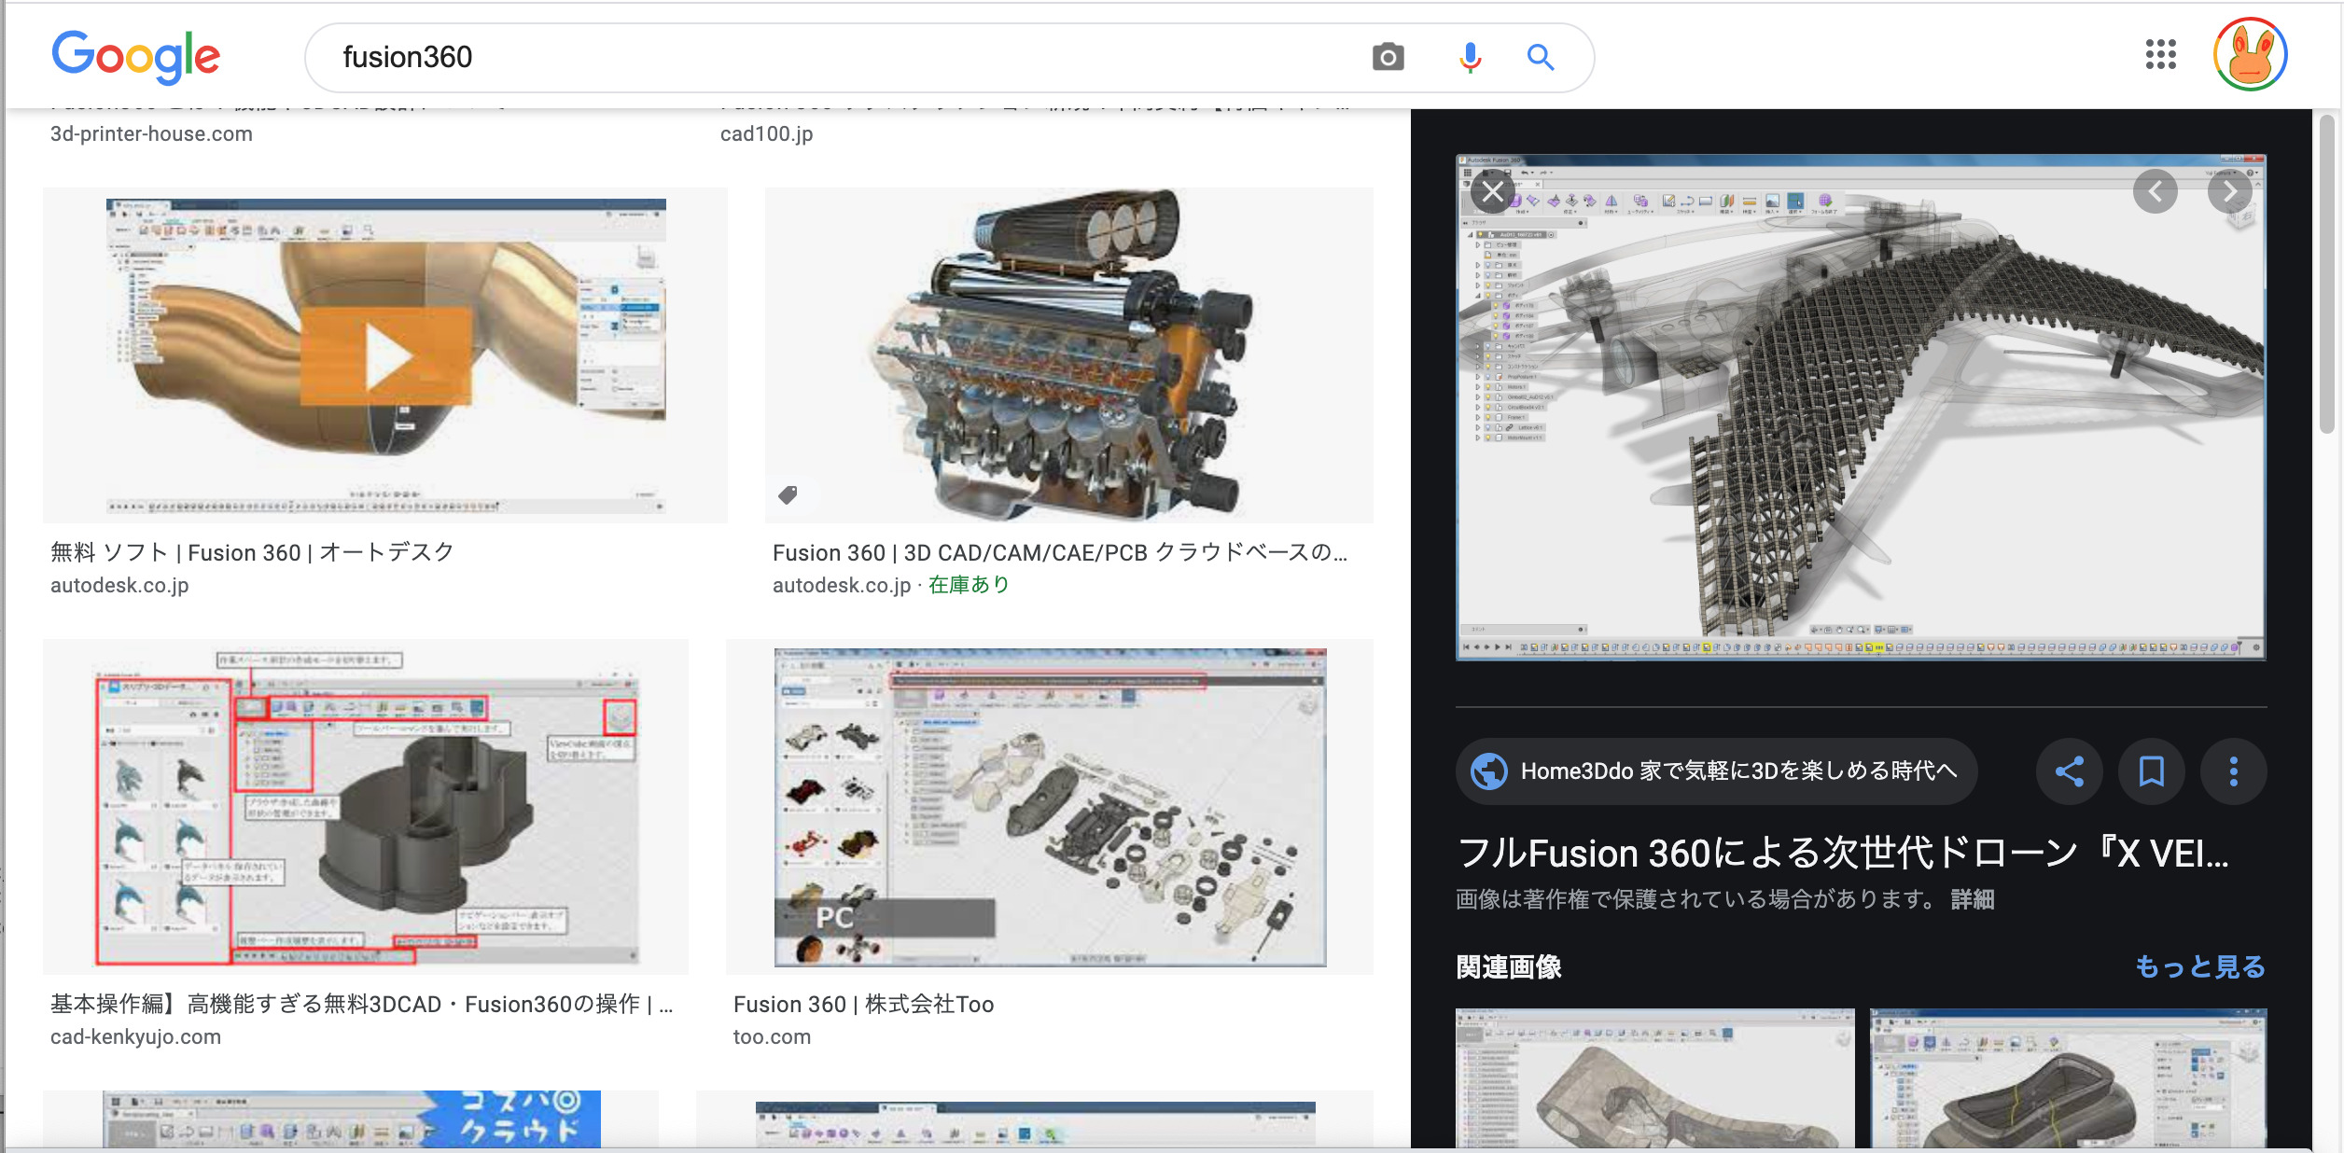2344x1153 pixels.
Task: Click the 3d-printer-house.com source text
Action: click(151, 133)
